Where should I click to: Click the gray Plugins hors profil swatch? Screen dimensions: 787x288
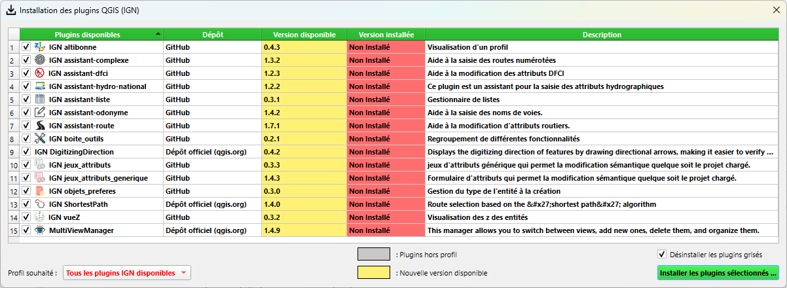pos(373,255)
